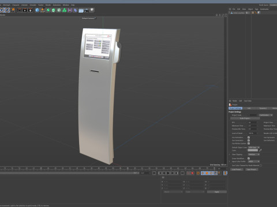
Task: Open the Window menu
Action: pyautogui.click(x=66, y=5)
